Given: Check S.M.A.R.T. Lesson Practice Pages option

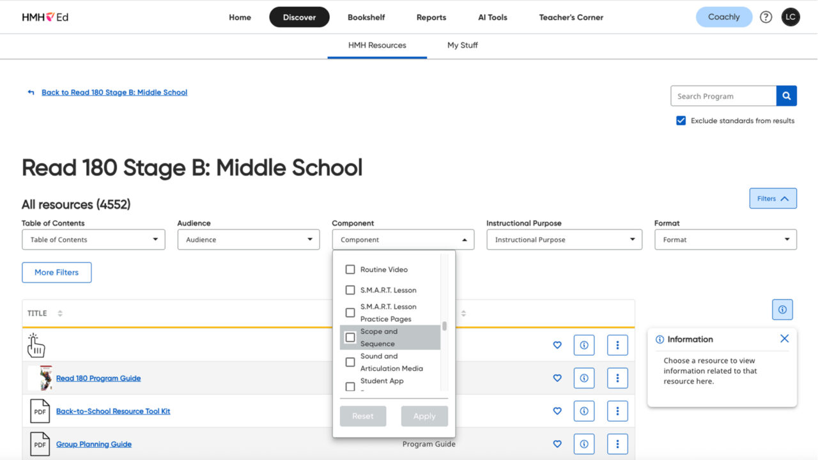Looking at the screenshot, I should [x=350, y=312].
